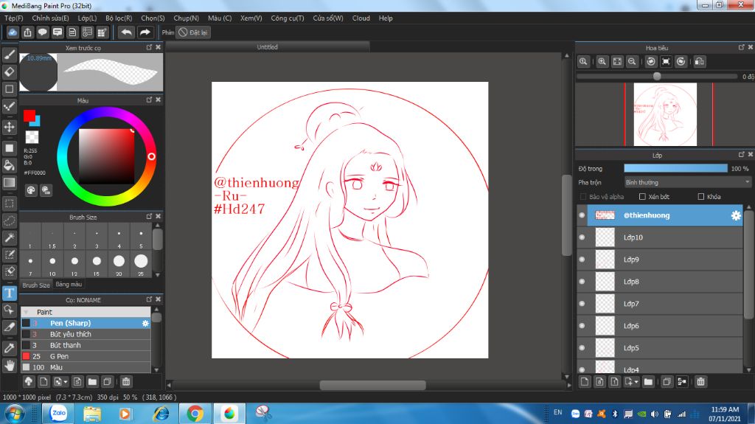Image resolution: width=755 pixels, height=424 pixels.
Task: Toggle the Xén bớt checkbox
Action: coord(642,197)
